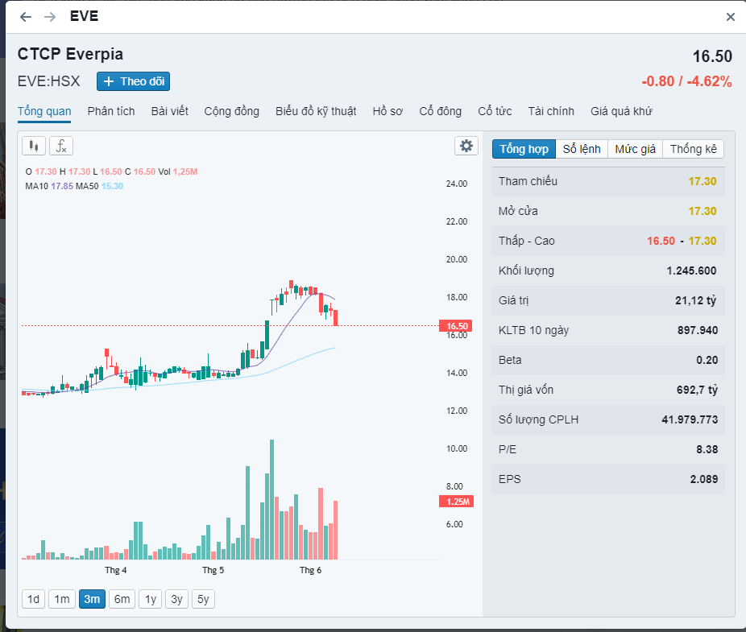Click the 16.50 current price marker
This screenshot has width=746, height=632.
click(x=454, y=326)
